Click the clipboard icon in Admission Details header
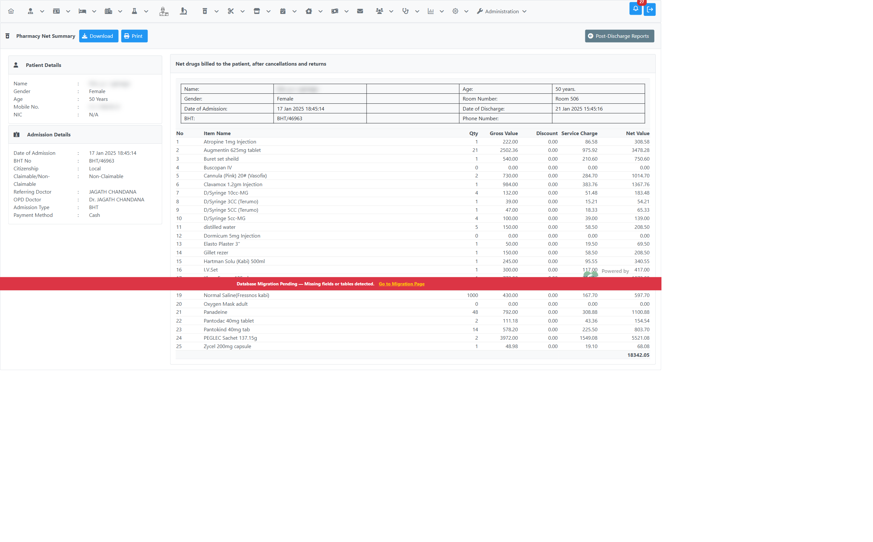Screen dimensions: 873x542 (x=16, y=134)
